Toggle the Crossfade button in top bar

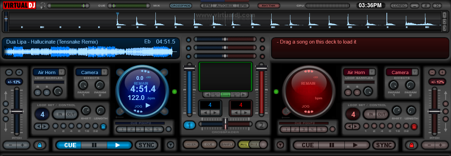180,6
